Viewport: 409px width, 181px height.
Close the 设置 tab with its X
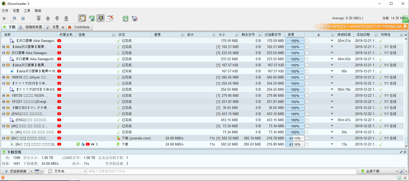pos(63,27)
